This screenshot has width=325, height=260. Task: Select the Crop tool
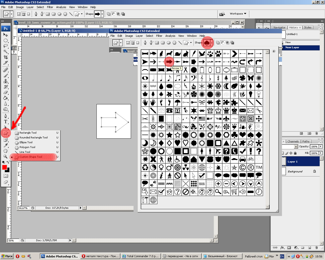tap(6, 57)
